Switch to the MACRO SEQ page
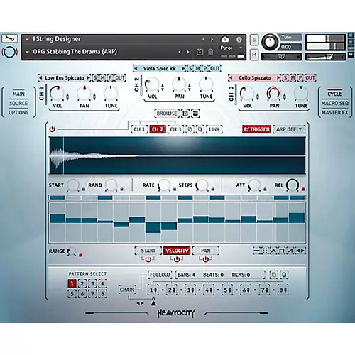Image resolution: width=355 pixels, height=355 pixels. (x=334, y=104)
